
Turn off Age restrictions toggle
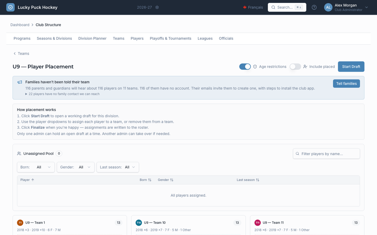click(245, 67)
